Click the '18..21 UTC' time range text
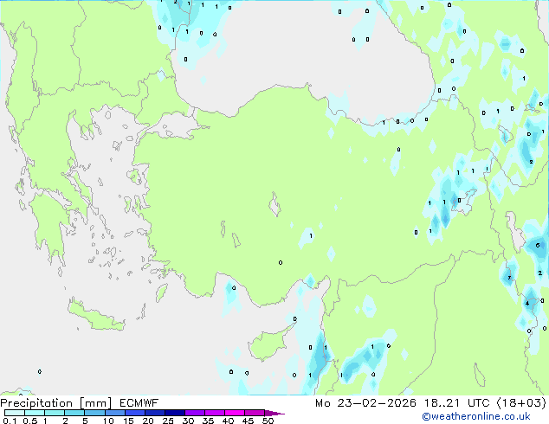 456,403
